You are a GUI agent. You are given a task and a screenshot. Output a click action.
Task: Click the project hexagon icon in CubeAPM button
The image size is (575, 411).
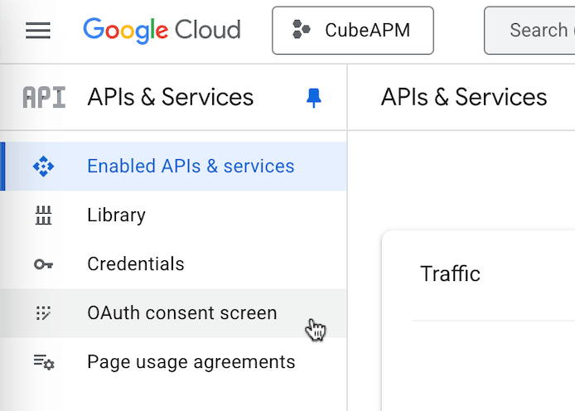[x=301, y=30]
